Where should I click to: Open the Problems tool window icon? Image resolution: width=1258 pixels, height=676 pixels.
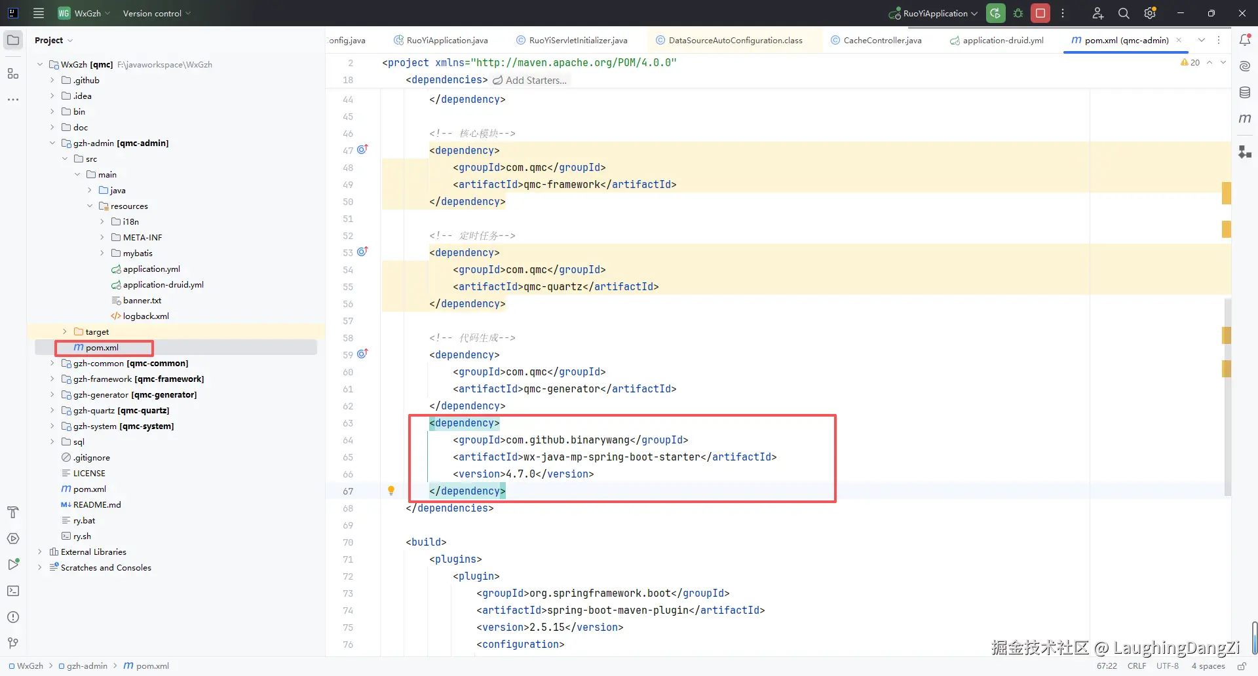[13, 617]
